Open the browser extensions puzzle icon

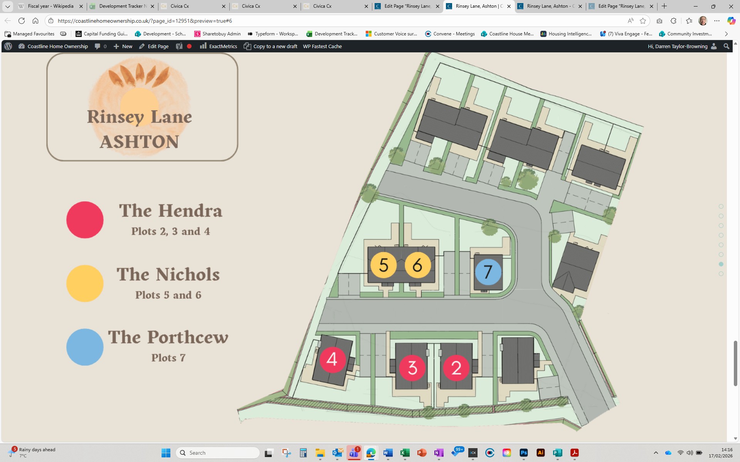(x=673, y=21)
